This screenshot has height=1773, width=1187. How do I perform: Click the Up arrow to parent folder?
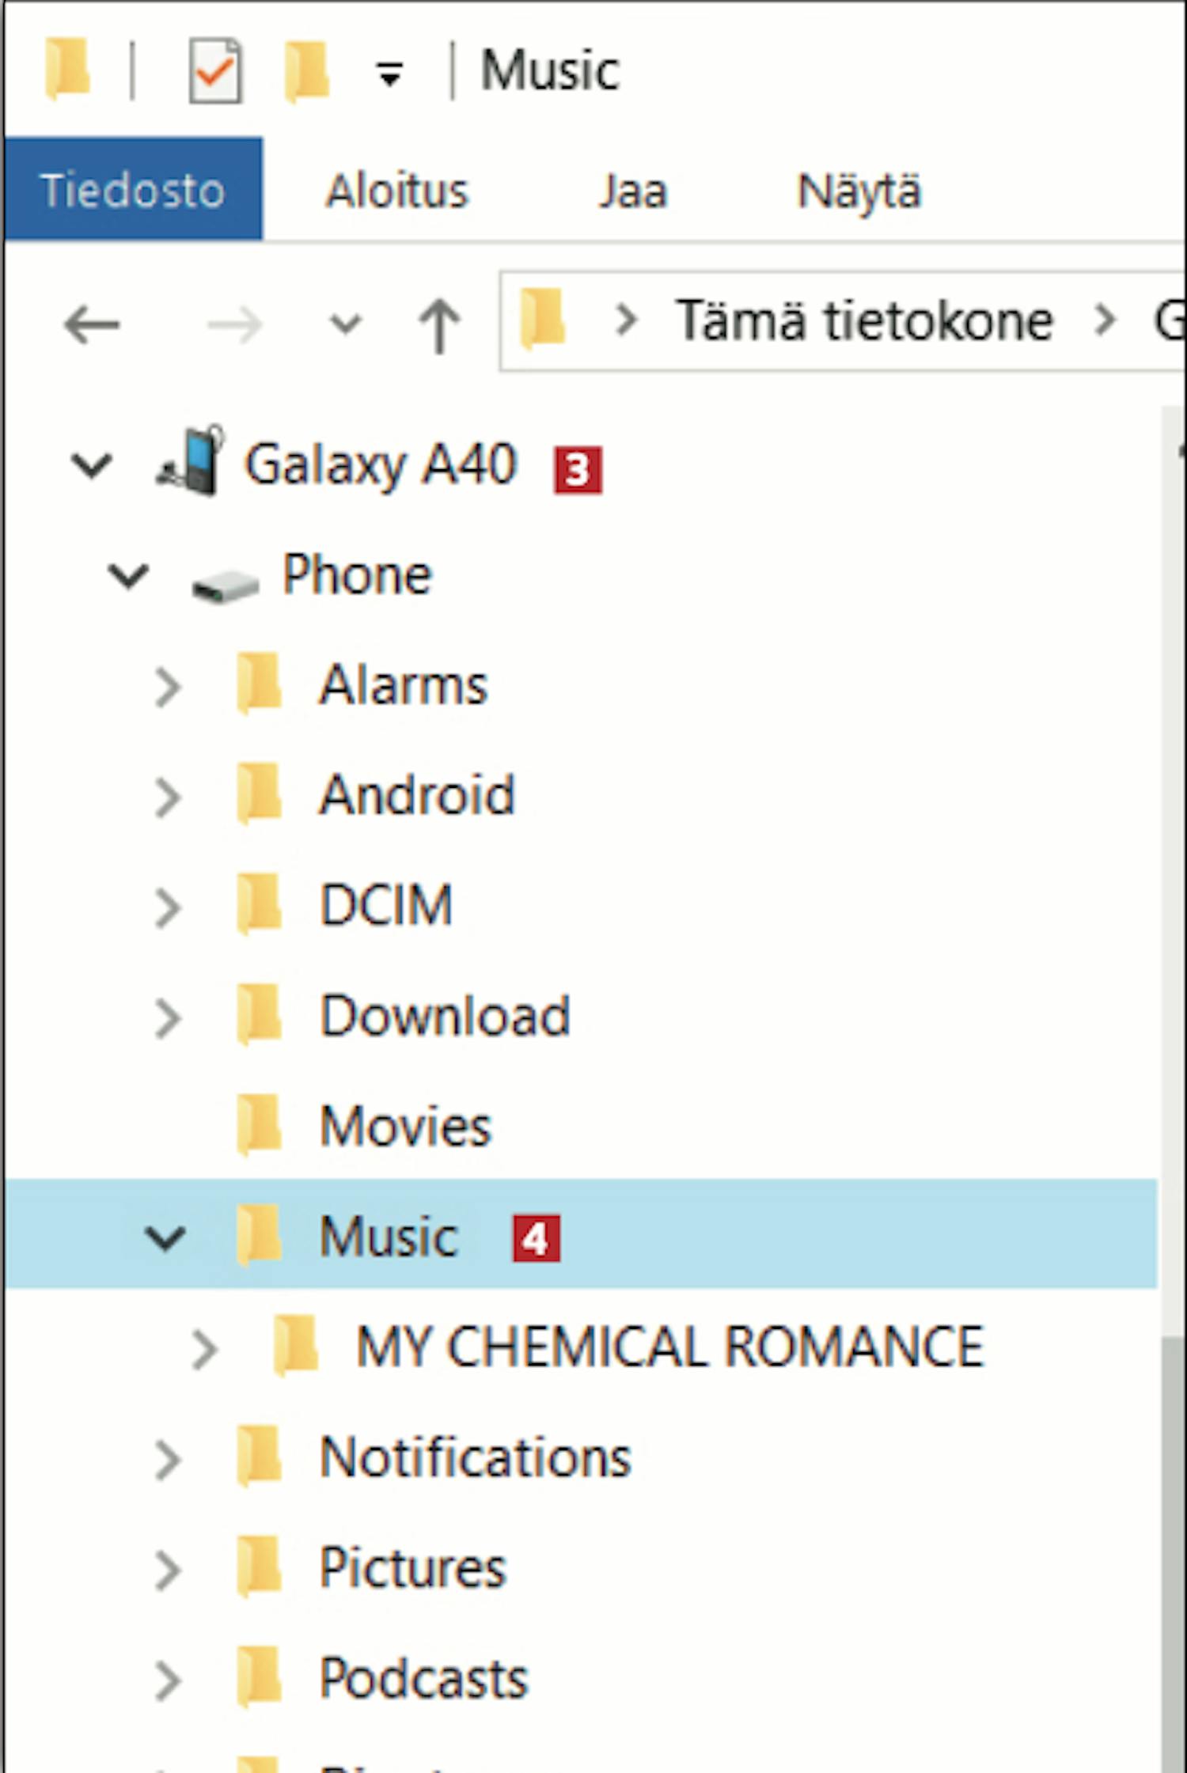click(439, 324)
